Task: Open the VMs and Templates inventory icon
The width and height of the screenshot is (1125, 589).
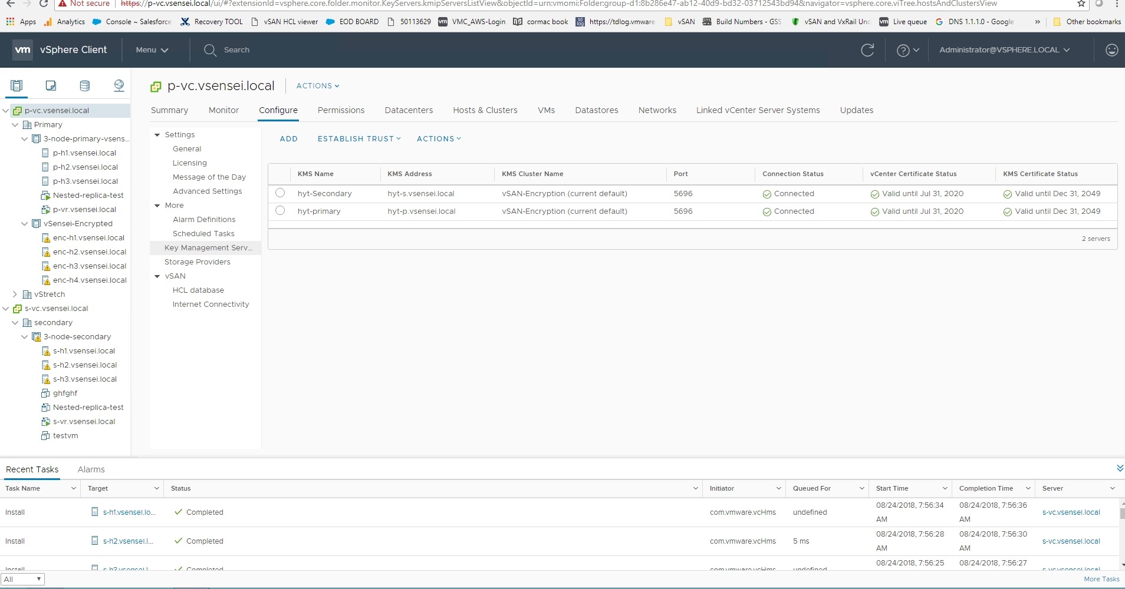Action: [x=51, y=86]
